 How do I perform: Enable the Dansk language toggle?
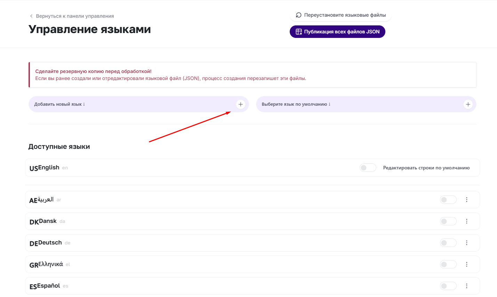448,221
